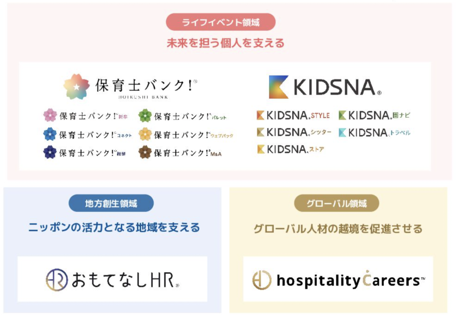
Task: Open the KIDSNA 園ナビ logo link
Action: tap(375, 115)
